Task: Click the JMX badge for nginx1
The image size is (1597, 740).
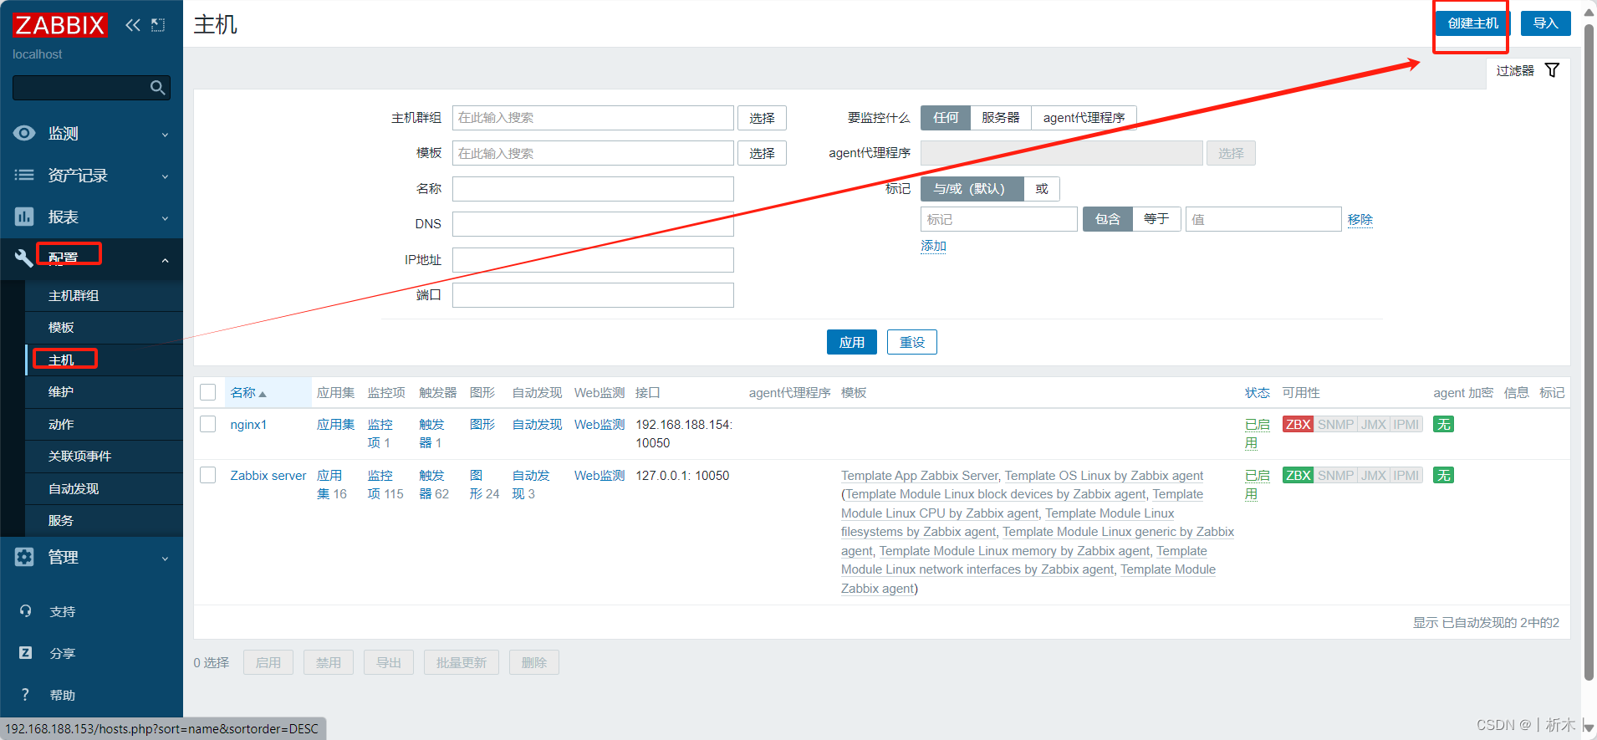Action: click(x=1374, y=424)
